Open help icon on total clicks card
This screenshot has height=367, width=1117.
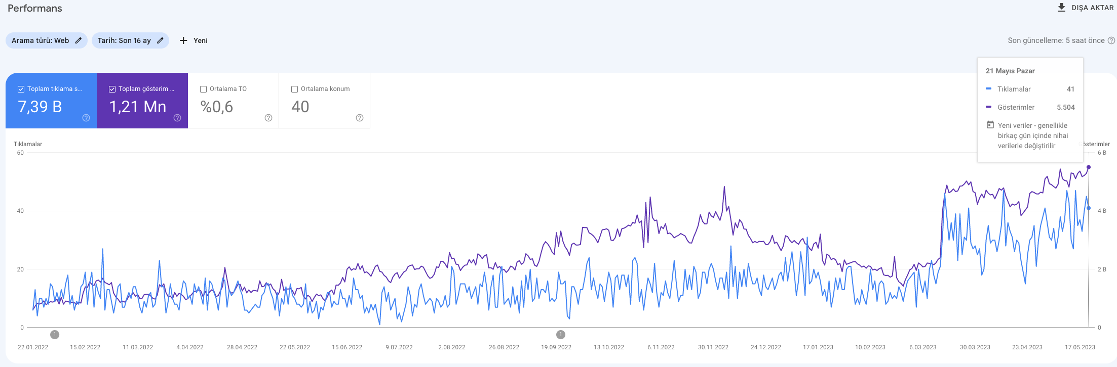pos(86,118)
